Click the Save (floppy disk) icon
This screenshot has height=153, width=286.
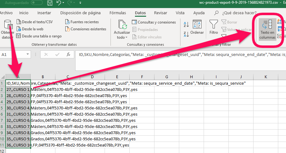tap(50, 3)
